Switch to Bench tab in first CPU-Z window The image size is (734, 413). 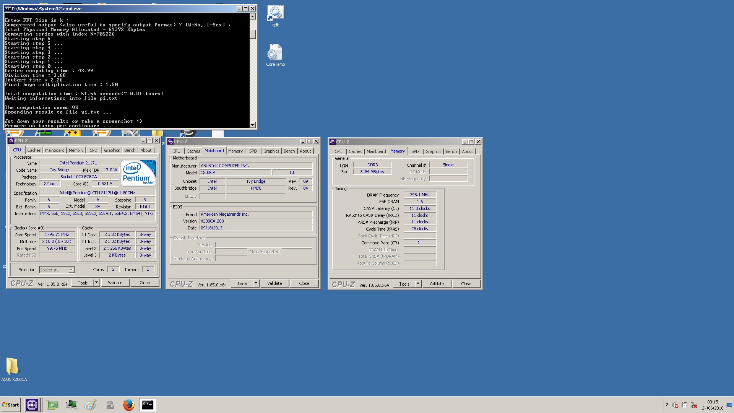point(130,150)
